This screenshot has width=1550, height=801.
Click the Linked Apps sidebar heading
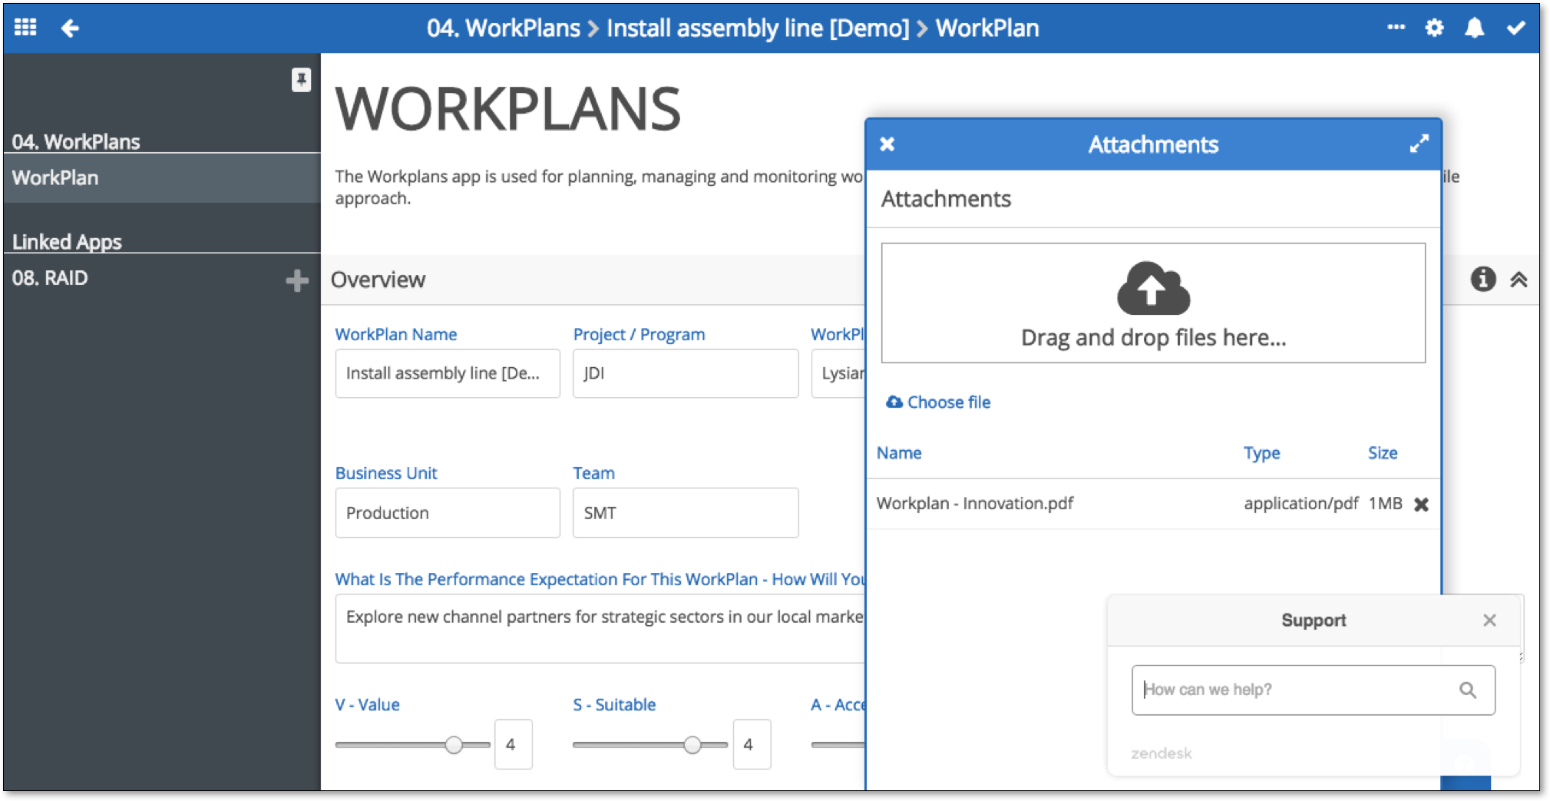67,242
